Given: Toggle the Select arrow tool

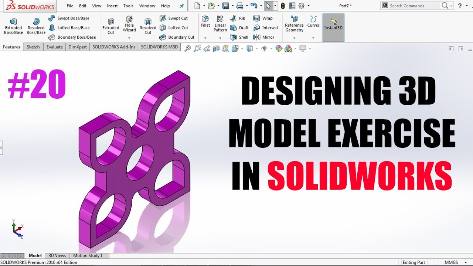Looking at the screenshot, I should [268, 6].
